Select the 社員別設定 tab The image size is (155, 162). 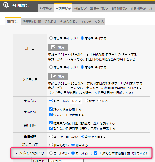click(138, 8)
